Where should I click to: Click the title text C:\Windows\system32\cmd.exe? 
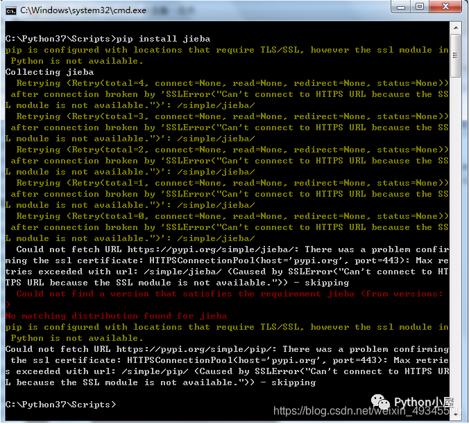[83, 10]
